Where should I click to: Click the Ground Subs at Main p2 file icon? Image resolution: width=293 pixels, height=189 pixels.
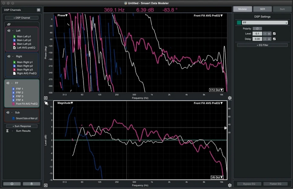click(x=13, y=118)
